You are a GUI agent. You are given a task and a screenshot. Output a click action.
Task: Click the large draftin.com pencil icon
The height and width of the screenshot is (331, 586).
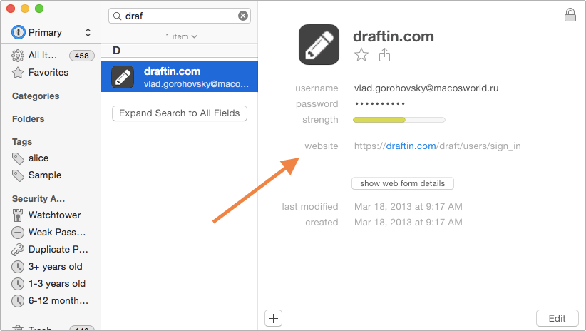coord(319,44)
